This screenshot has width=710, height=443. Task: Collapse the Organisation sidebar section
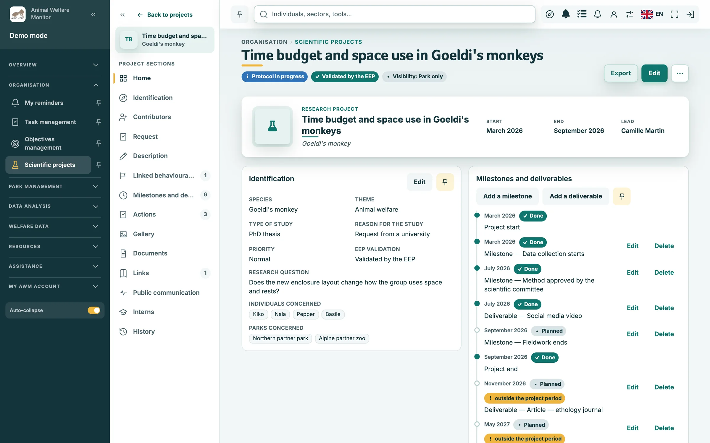pos(55,85)
